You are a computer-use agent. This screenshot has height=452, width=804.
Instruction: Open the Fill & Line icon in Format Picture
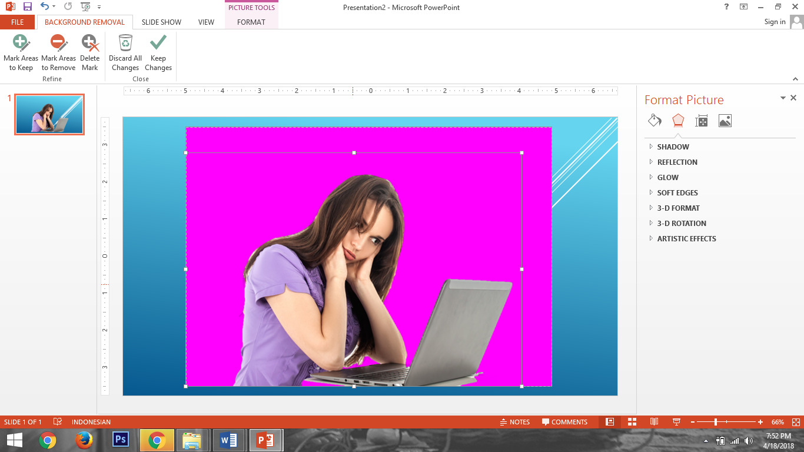tap(655, 121)
